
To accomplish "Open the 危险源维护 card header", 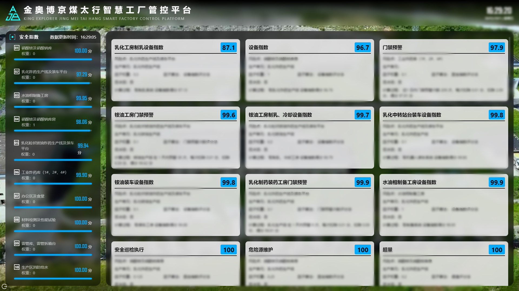I will [261, 250].
